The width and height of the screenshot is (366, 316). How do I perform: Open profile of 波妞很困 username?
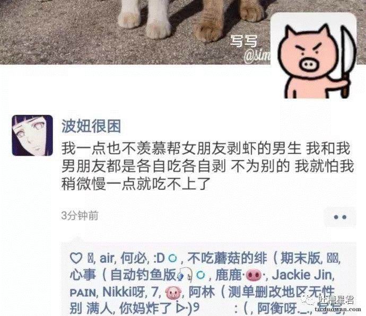91,126
